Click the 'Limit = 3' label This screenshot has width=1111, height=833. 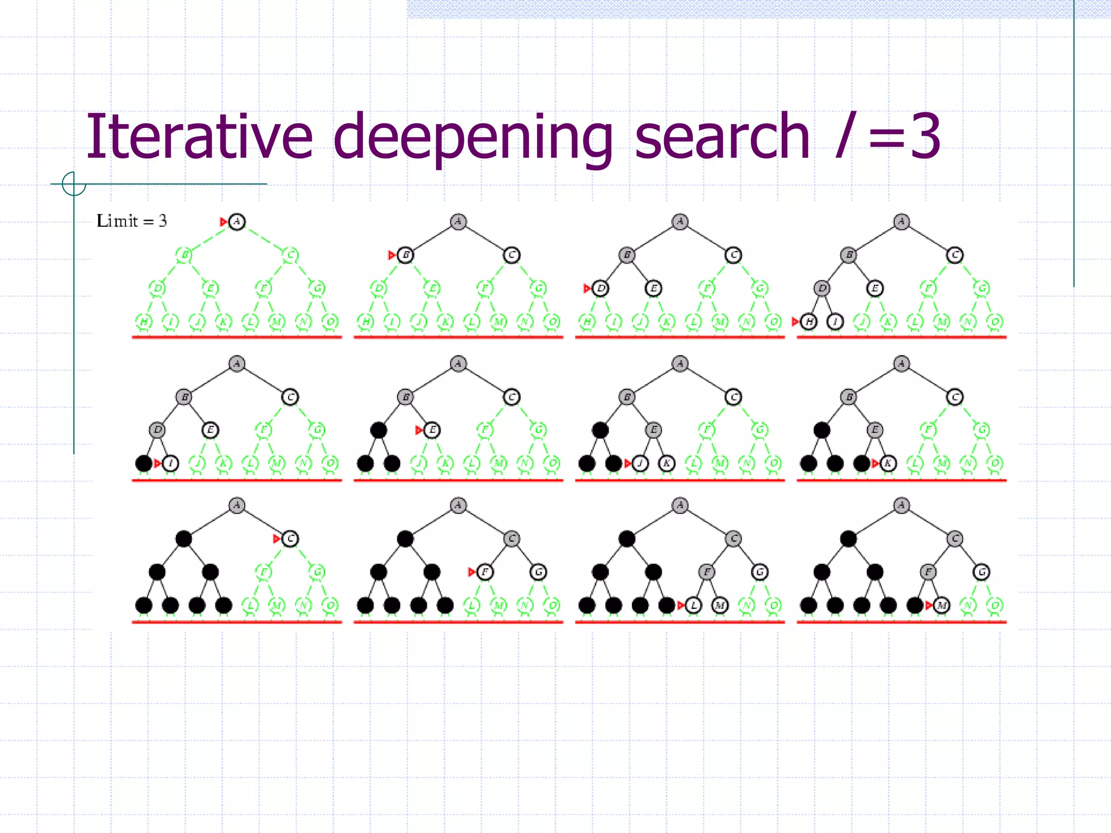(x=131, y=221)
